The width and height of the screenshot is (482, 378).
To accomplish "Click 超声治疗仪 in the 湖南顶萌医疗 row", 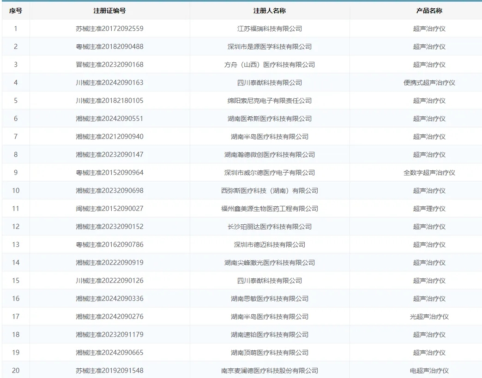I will (429, 353).
